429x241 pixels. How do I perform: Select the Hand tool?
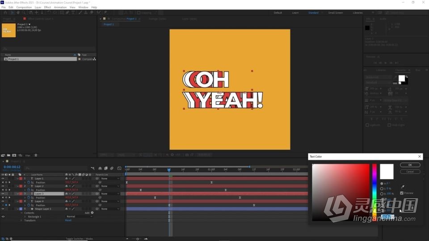[18, 12]
